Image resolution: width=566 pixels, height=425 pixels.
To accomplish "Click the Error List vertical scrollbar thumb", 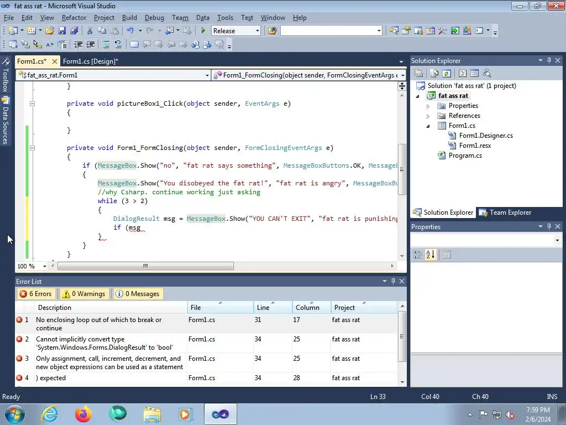I will tap(402, 336).
